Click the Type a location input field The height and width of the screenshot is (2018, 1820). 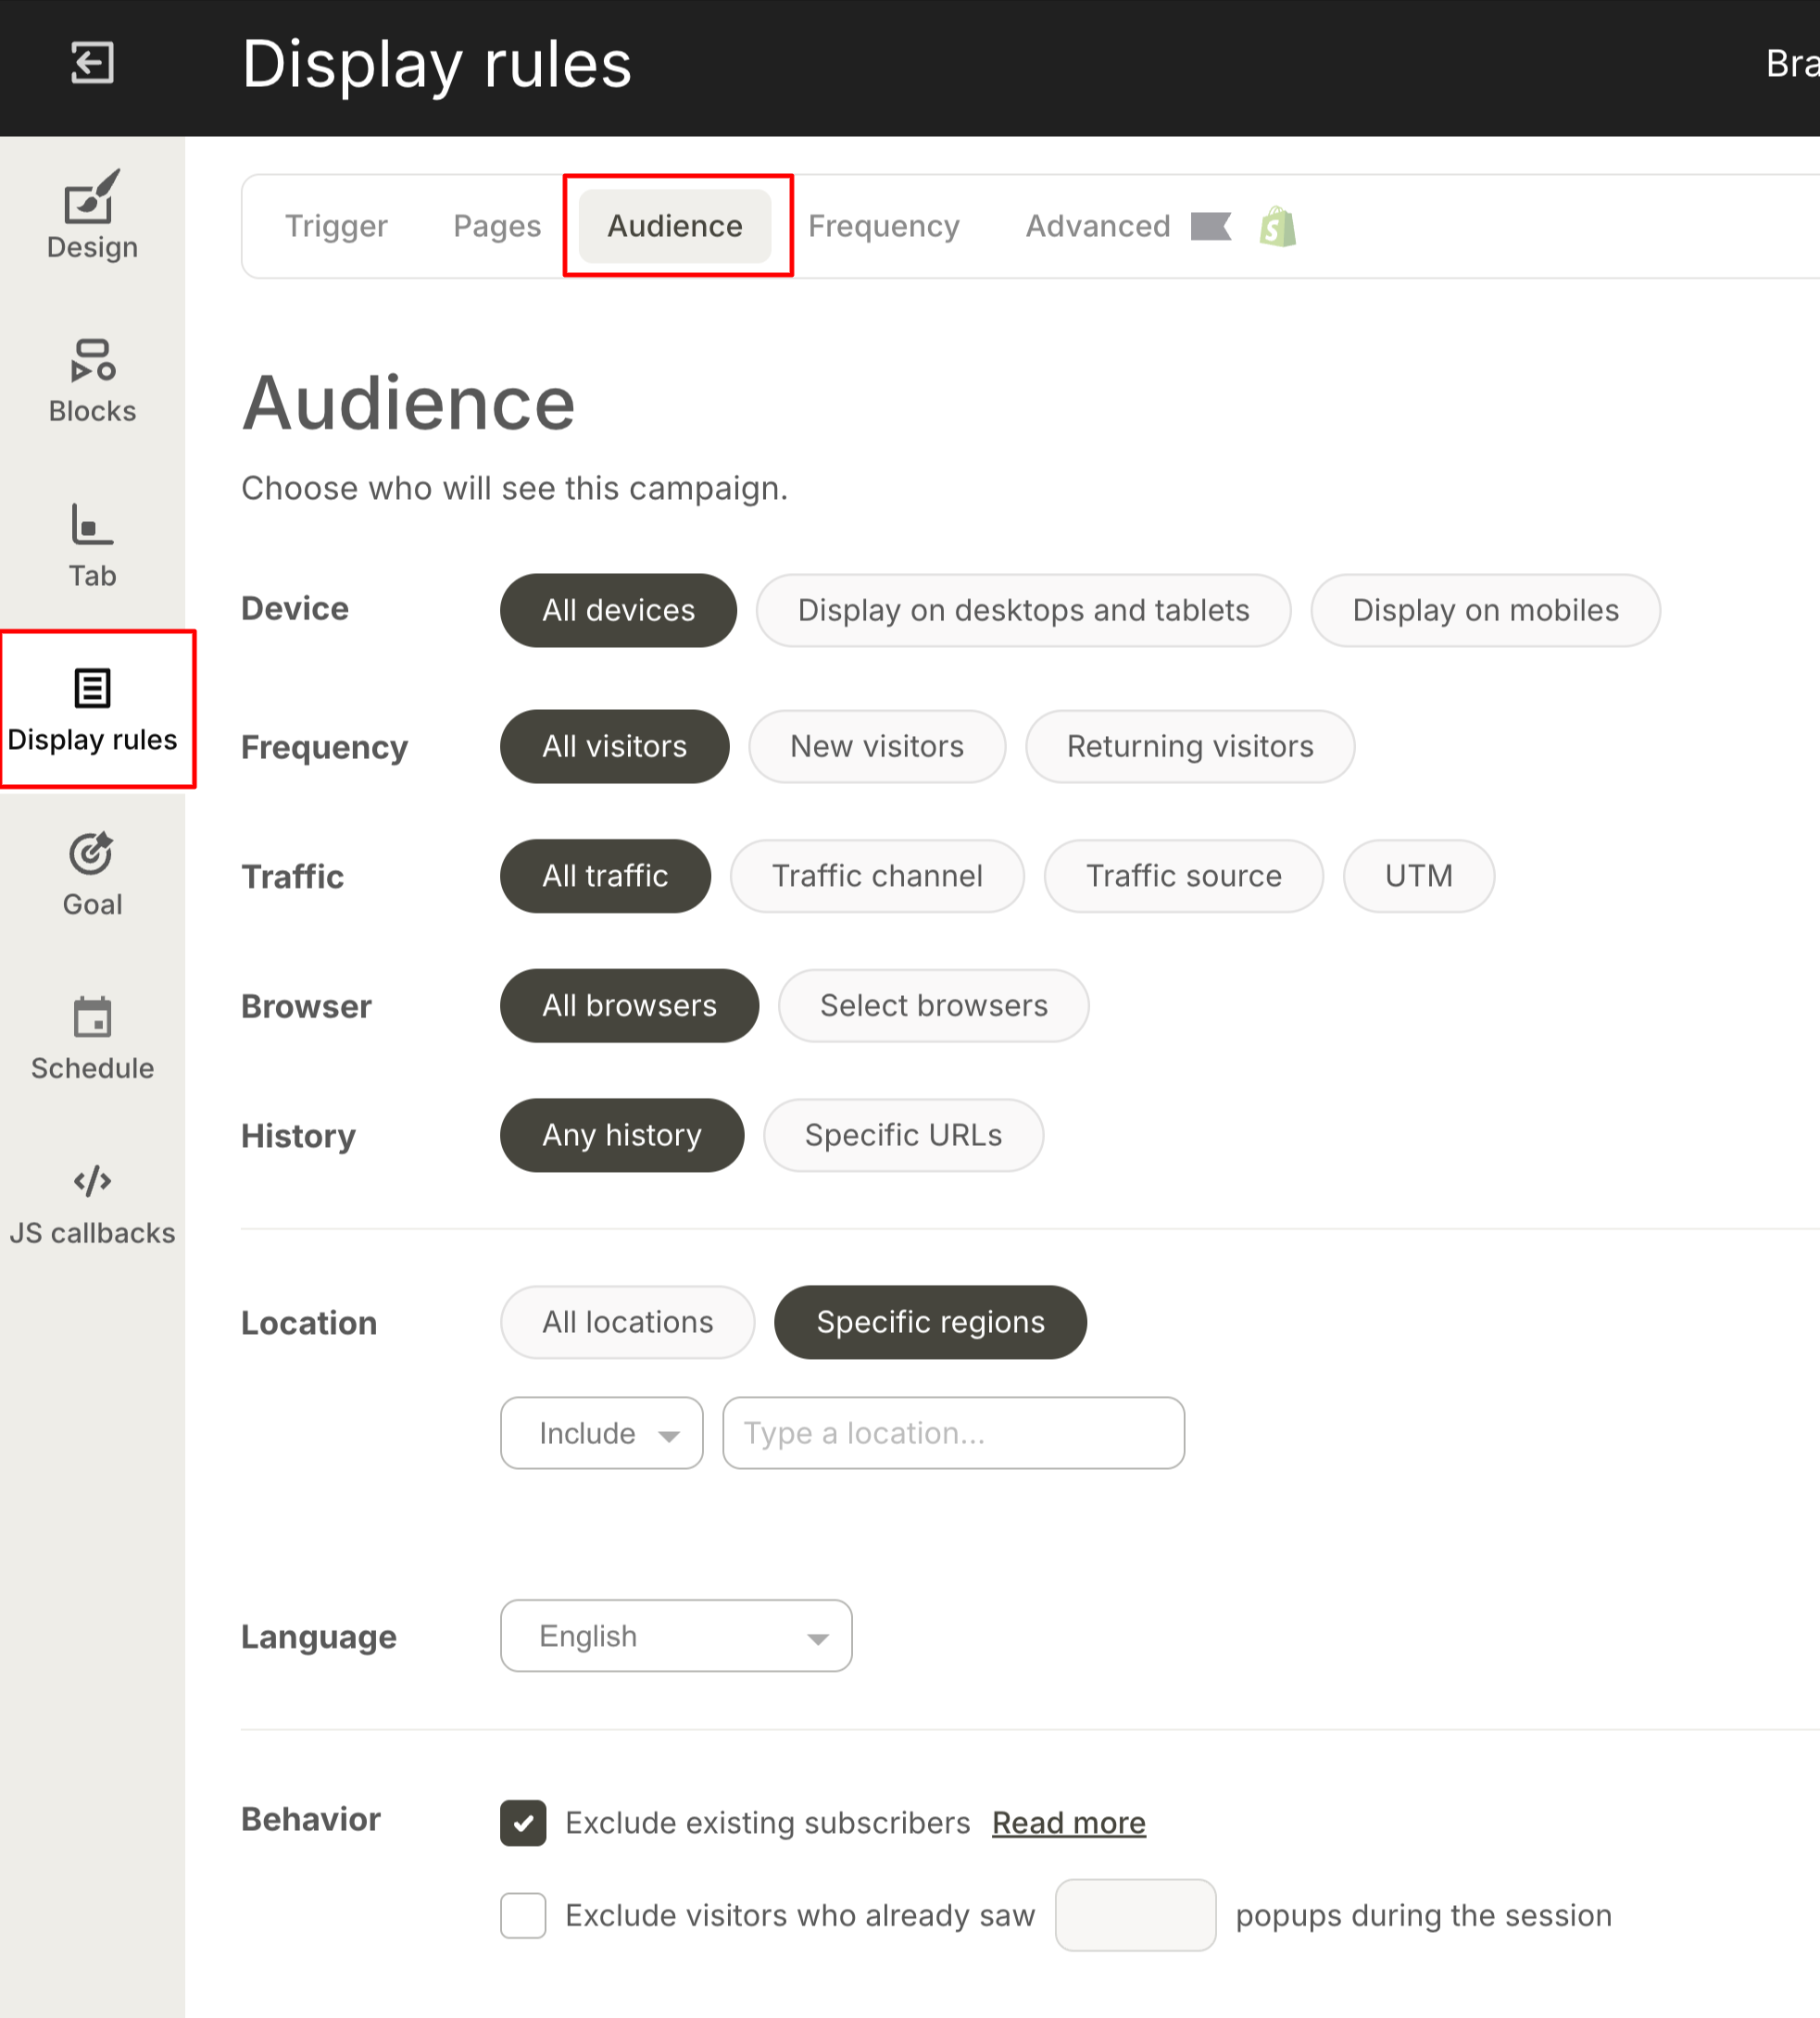tap(952, 1432)
